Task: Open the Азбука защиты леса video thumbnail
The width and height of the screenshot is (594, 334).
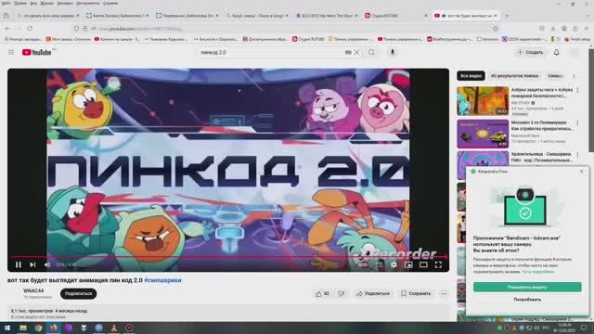Action: pos(483,101)
